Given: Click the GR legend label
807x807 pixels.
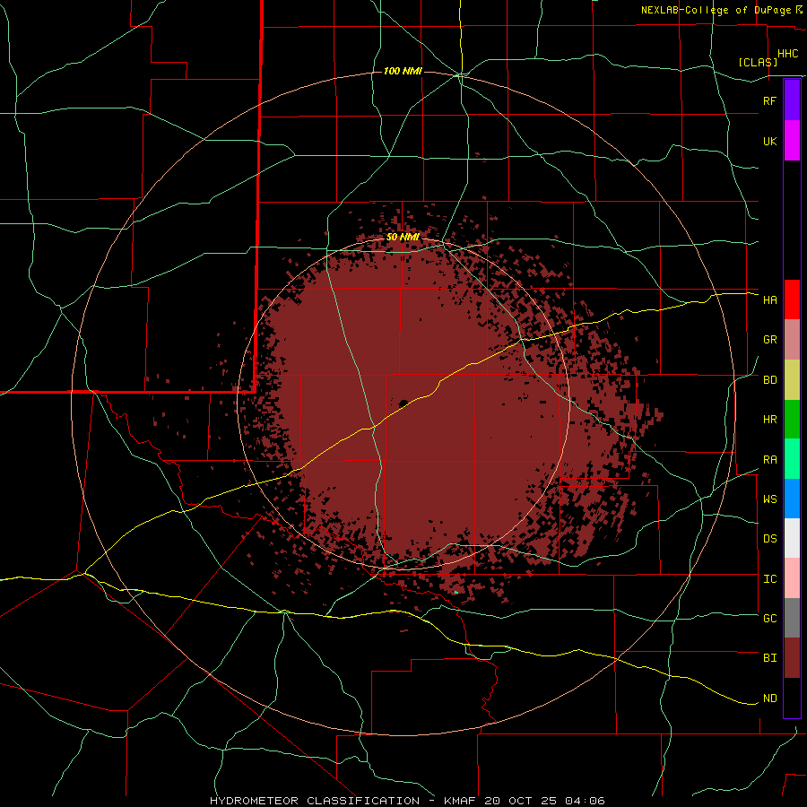Looking at the screenshot, I should click(x=770, y=340).
